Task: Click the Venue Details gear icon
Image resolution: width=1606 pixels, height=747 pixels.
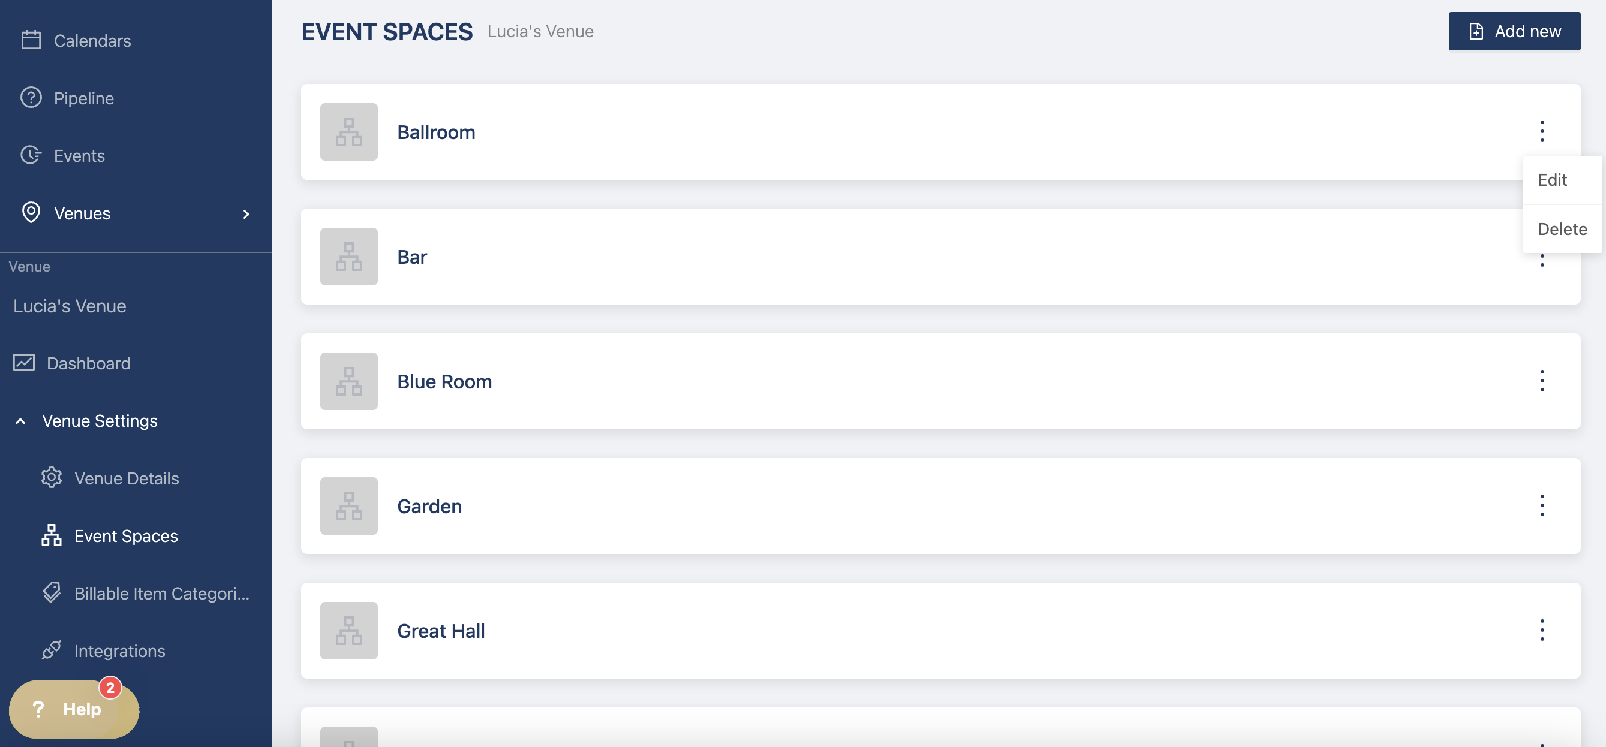Action: click(x=51, y=478)
